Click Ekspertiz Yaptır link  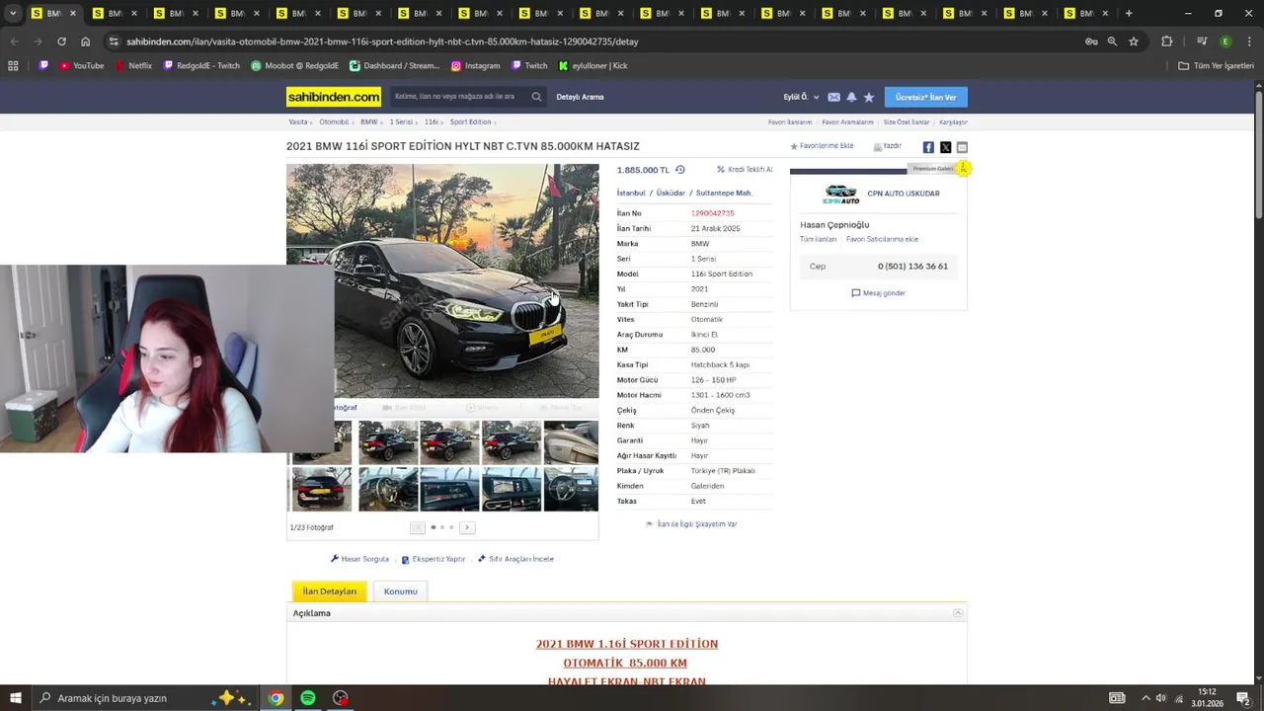click(x=433, y=559)
